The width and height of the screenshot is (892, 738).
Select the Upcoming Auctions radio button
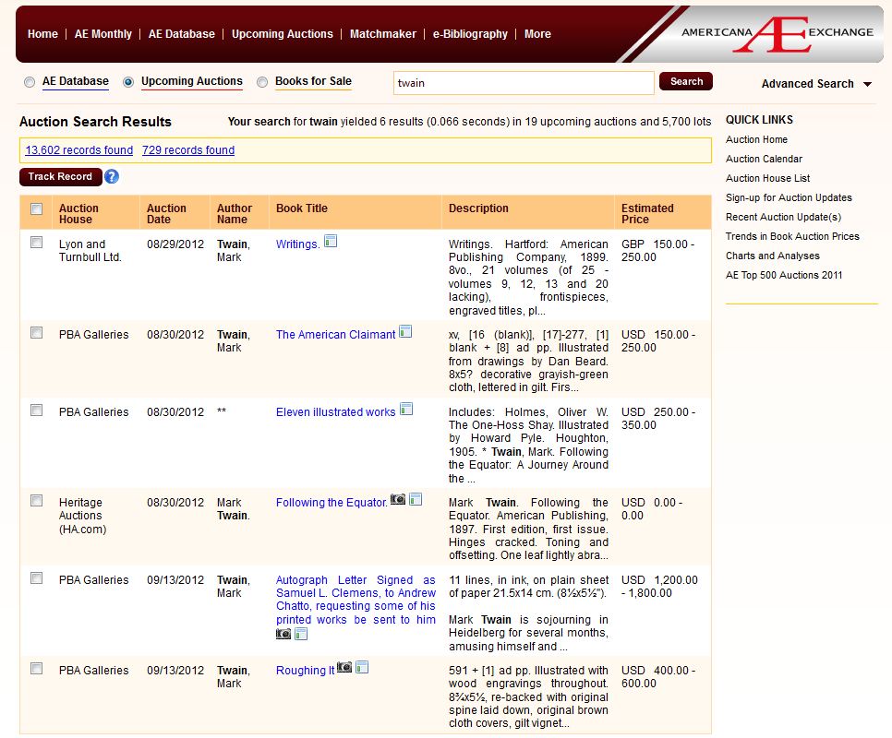(128, 82)
